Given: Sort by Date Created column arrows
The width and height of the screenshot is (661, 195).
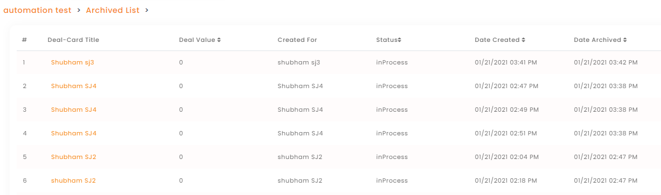Looking at the screenshot, I should [524, 40].
